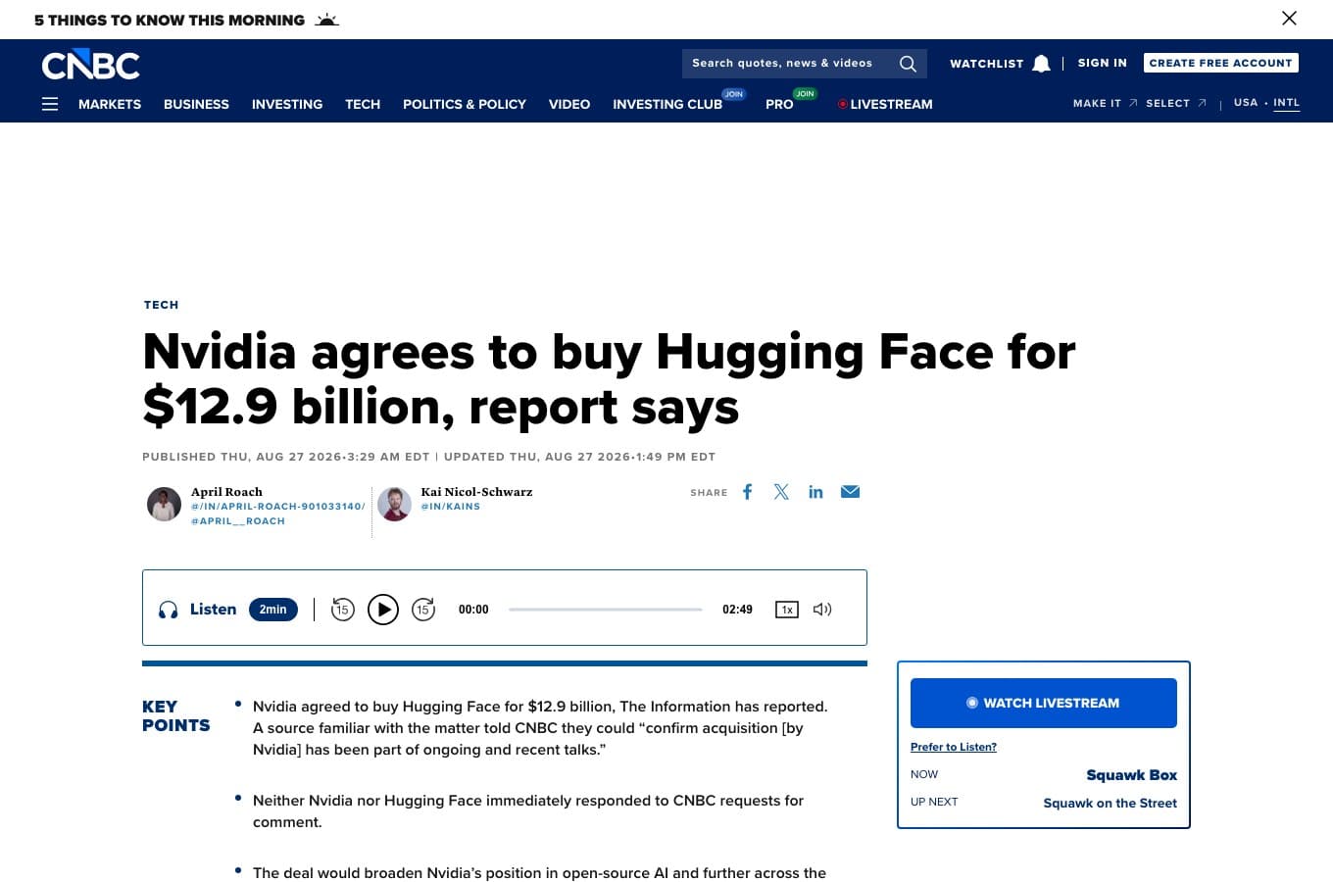
Task: Click the sunrise icon in banner
Action: tap(326, 20)
